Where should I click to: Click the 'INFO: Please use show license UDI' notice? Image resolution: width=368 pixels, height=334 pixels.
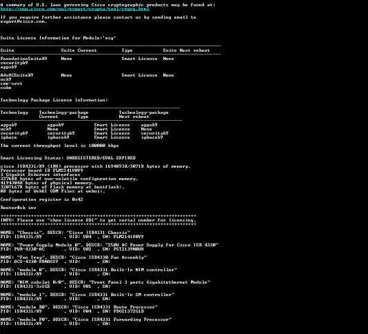coord(98,220)
